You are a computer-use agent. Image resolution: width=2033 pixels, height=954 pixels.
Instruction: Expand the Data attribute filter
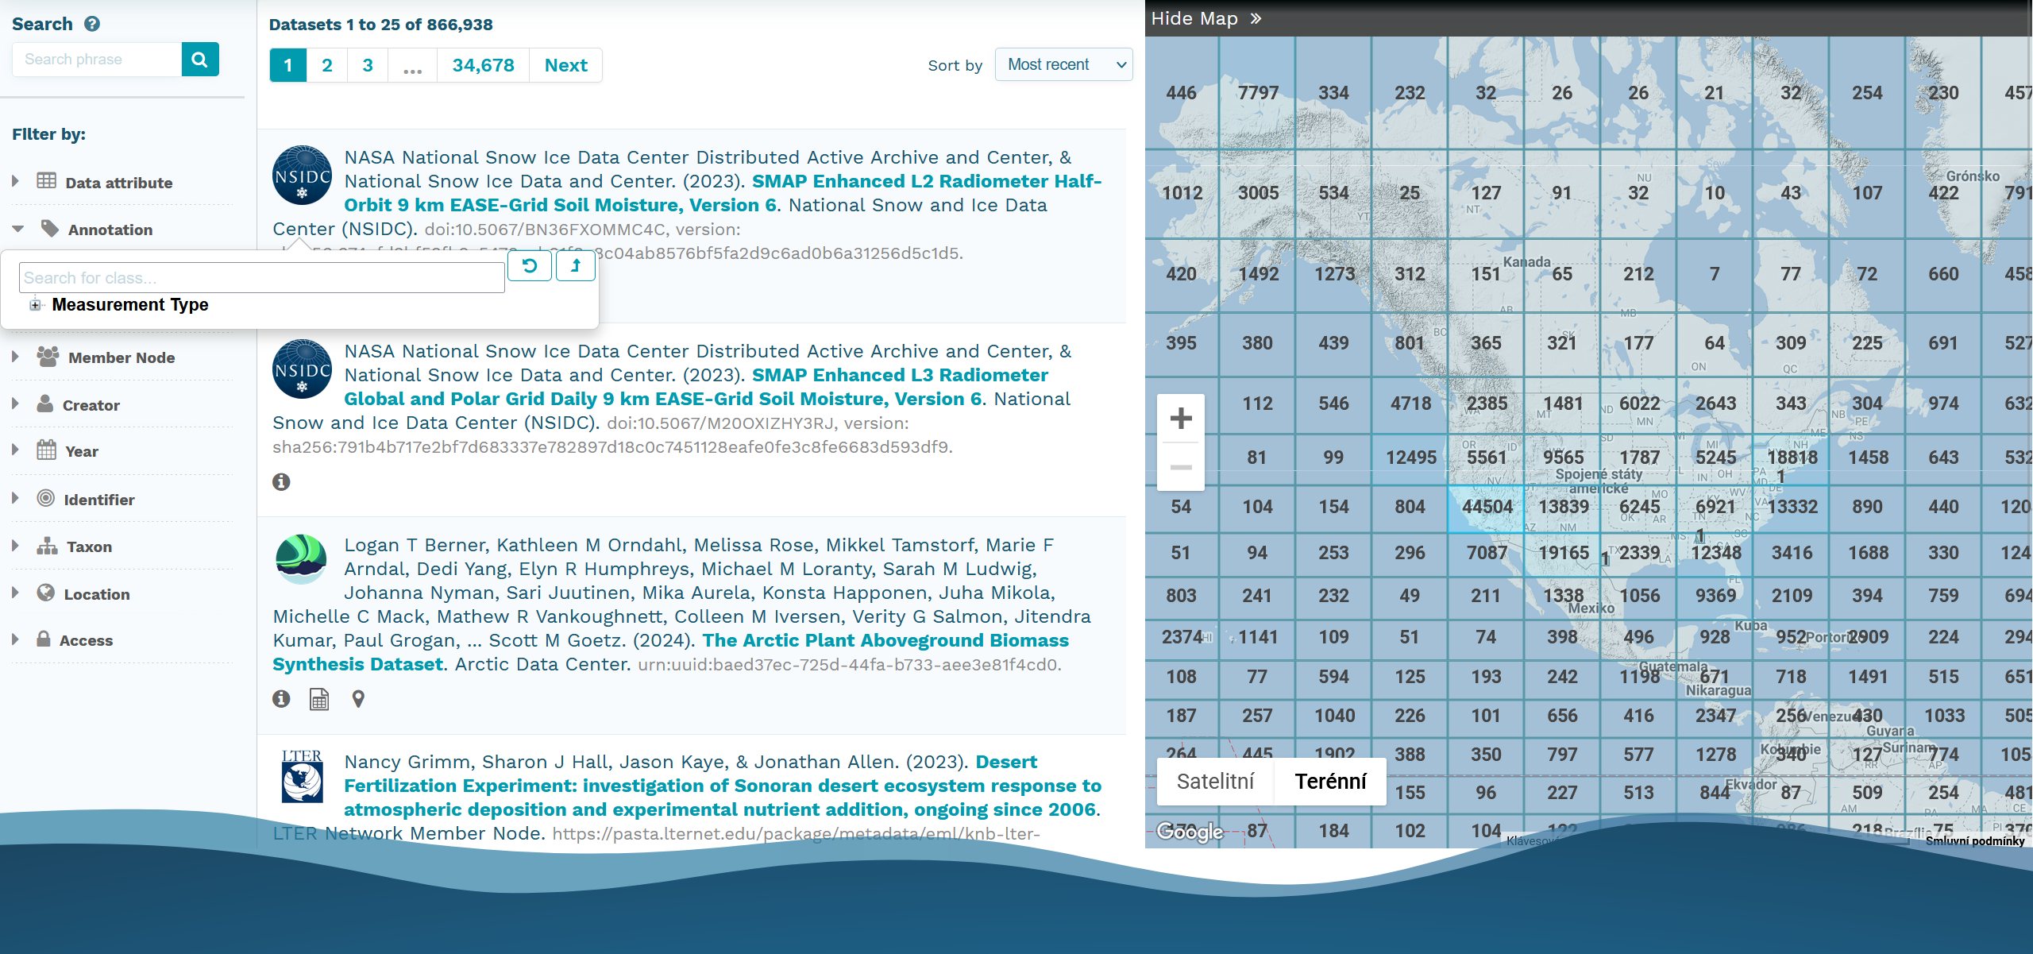[15, 181]
